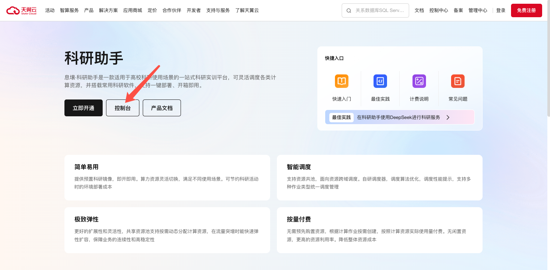The width and height of the screenshot is (550, 270).
Task: Click the 登录 link
Action: (x=501, y=10)
